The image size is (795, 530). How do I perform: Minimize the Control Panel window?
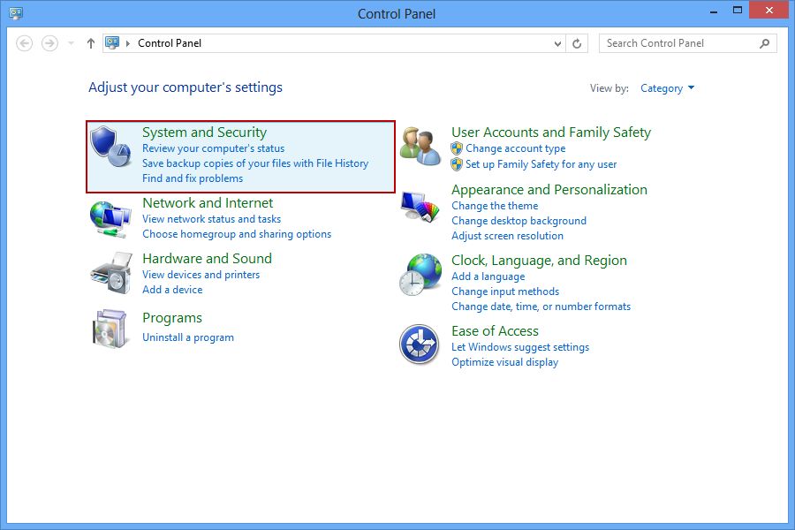pyautogui.click(x=714, y=11)
